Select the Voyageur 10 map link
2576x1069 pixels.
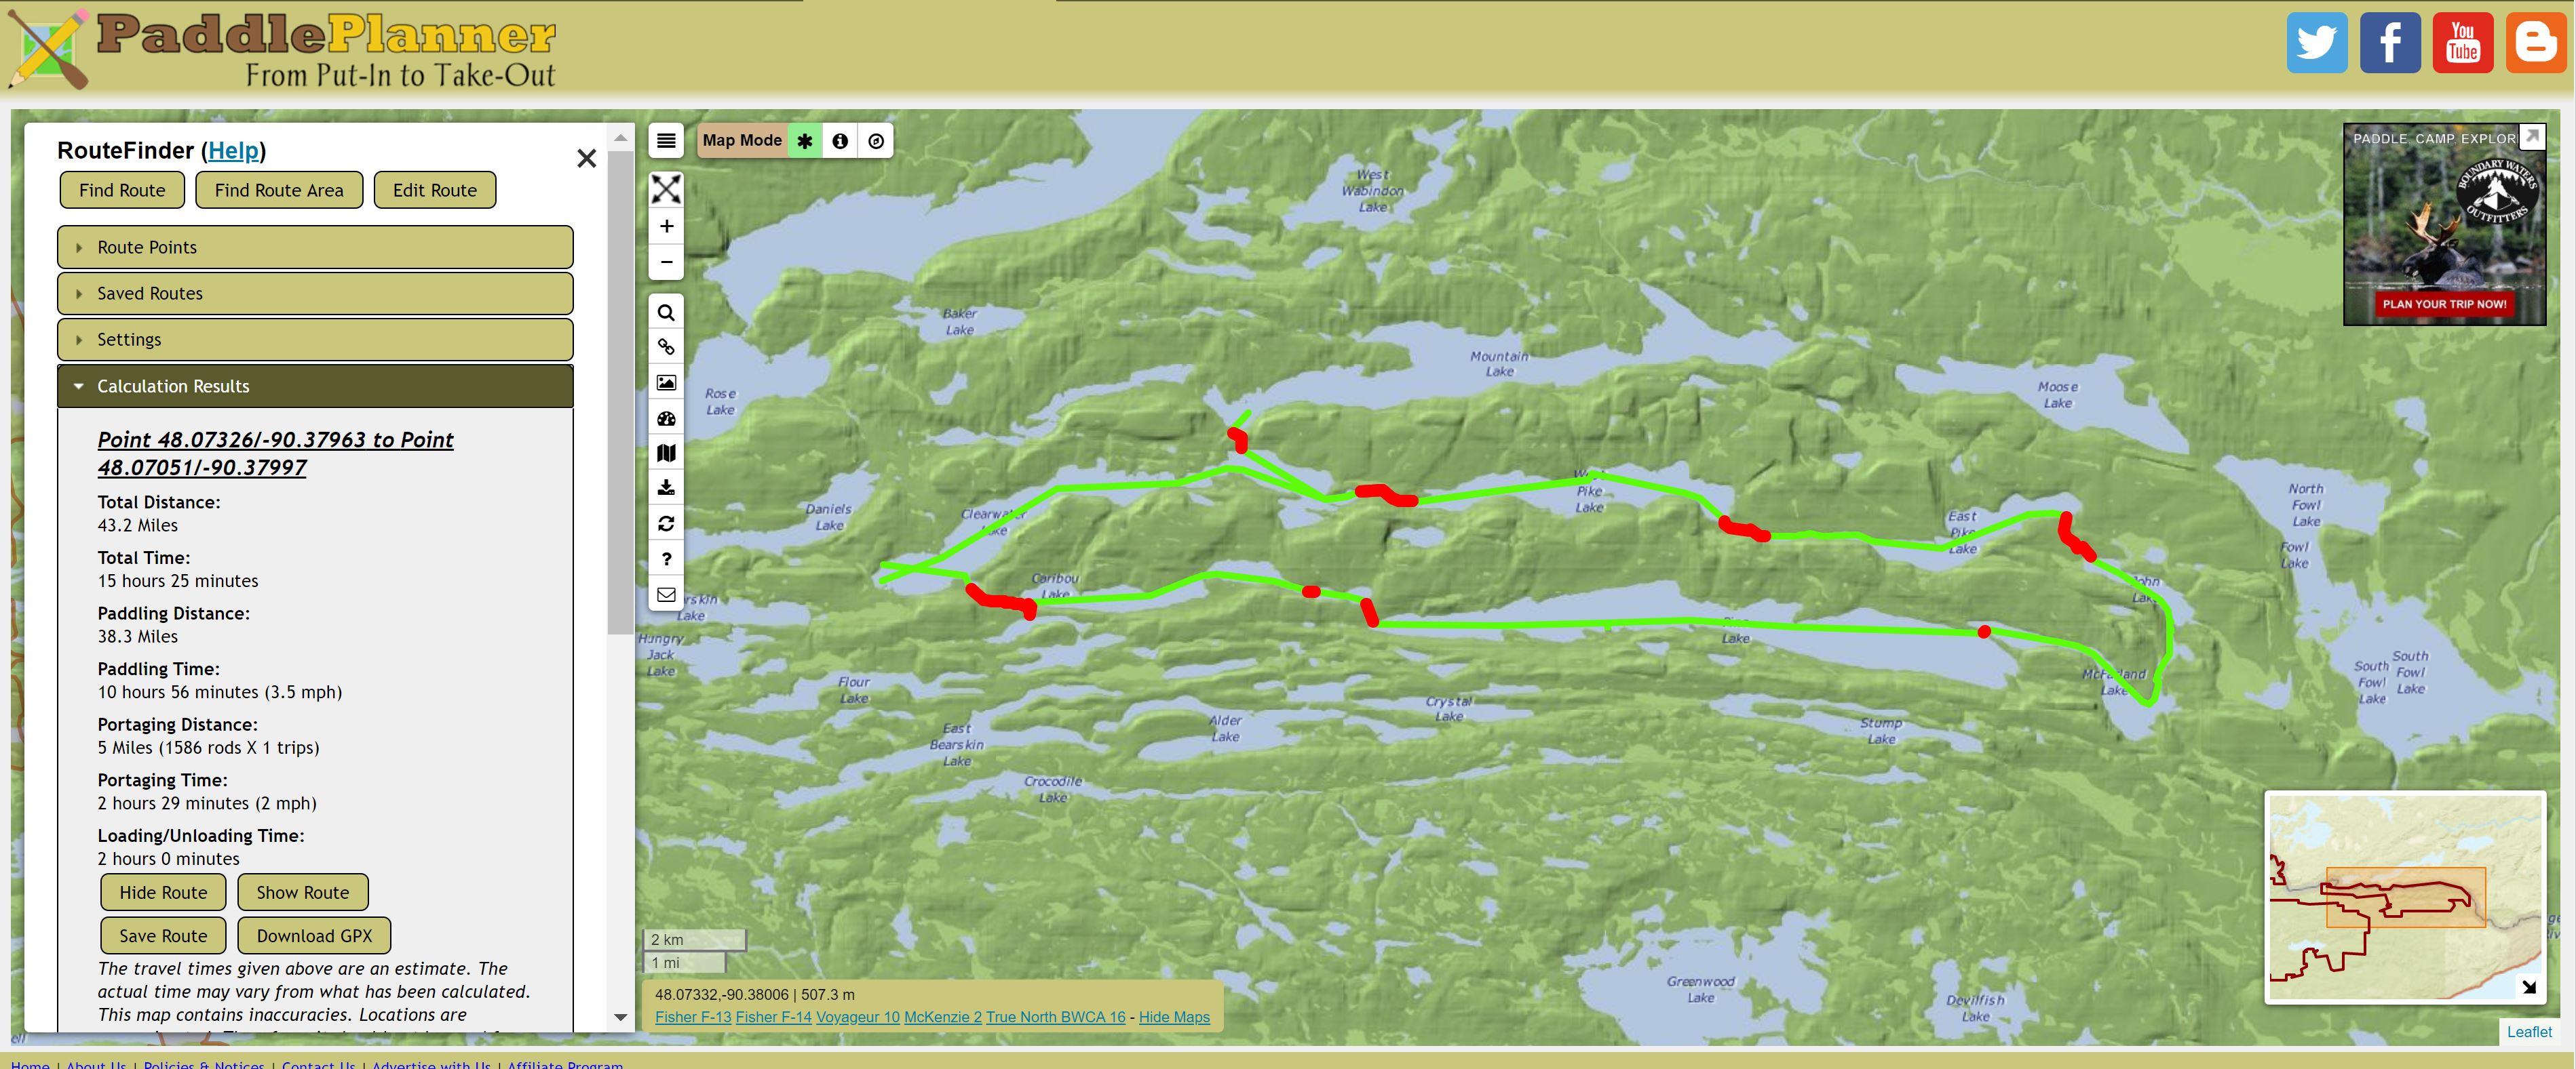pyautogui.click(x=858, y=1017)
